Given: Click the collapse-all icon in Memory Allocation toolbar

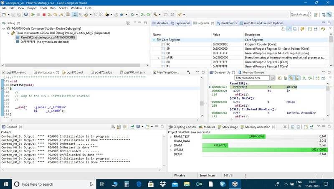Looking at the screenshot, I should 299,127.
